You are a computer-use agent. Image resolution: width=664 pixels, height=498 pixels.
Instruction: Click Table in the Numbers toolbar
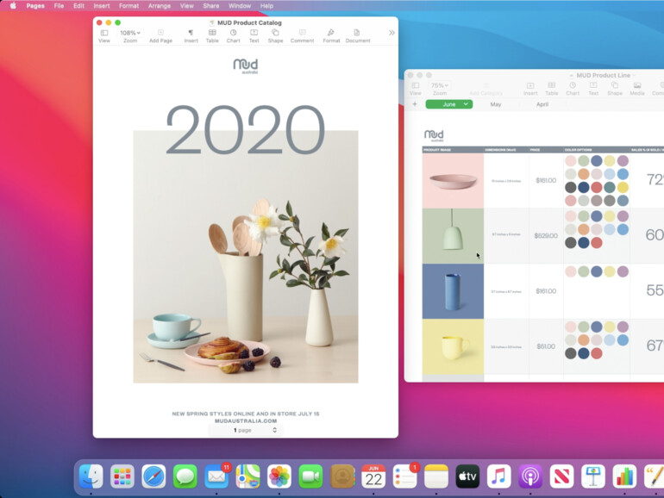551,89
